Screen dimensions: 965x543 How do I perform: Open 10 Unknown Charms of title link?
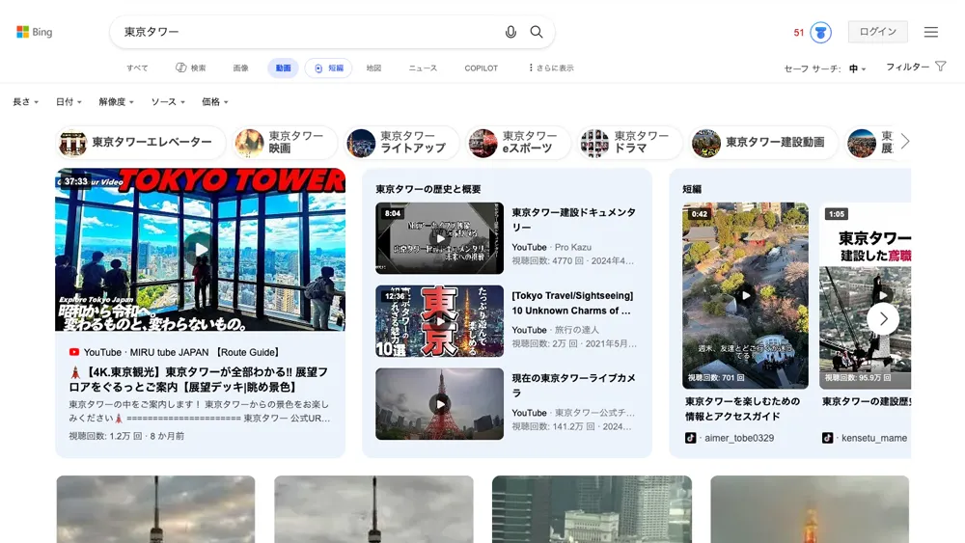571,303
